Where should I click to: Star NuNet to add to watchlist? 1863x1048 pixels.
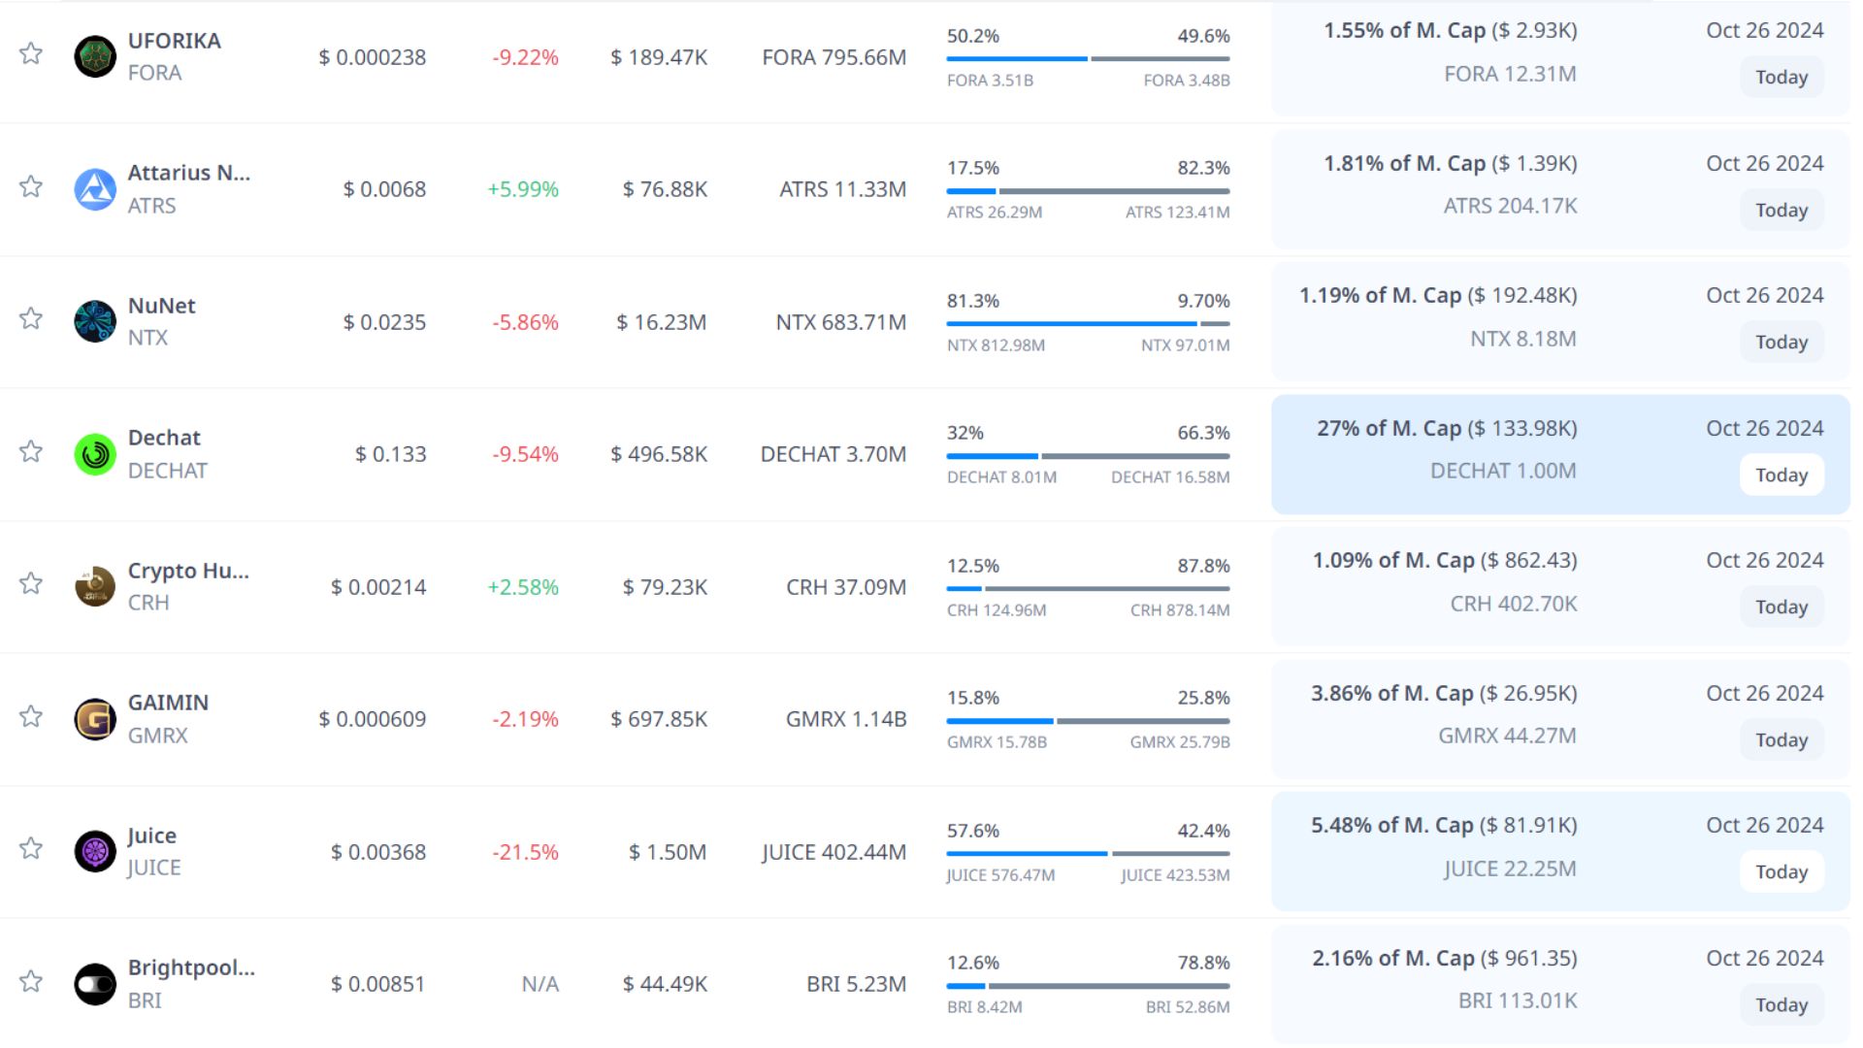(31, 318)
